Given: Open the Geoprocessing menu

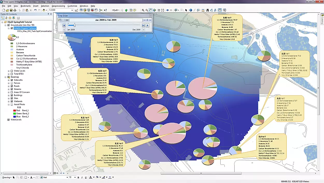Looking at the screenshot, I should pyautogui.click(x=58, y=6).
